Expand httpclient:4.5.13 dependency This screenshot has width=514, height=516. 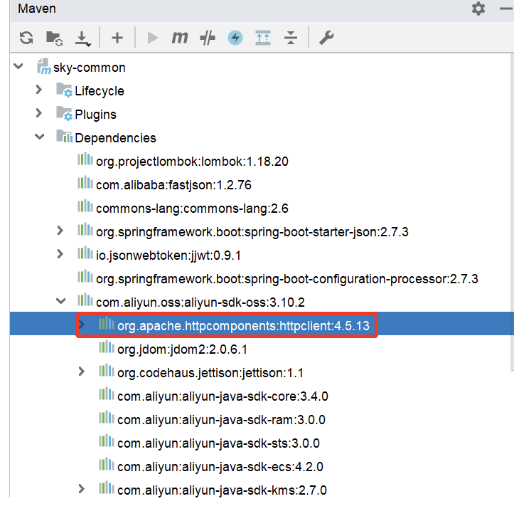point(82,325)
